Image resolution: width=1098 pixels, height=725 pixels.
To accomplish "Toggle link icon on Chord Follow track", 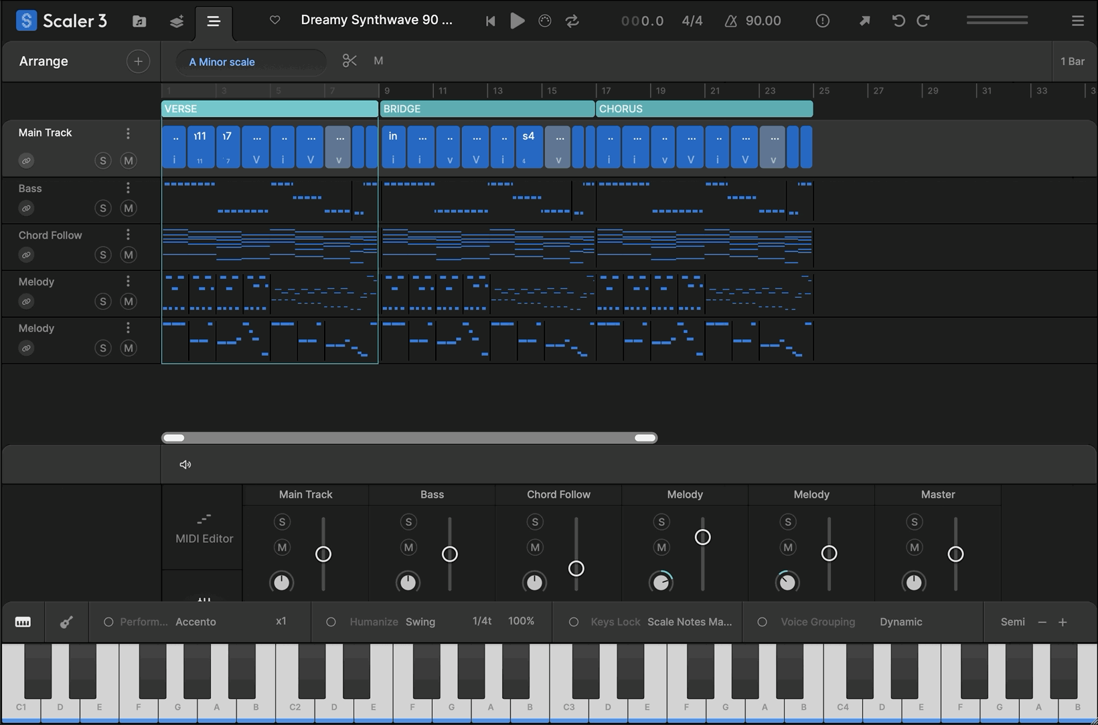I will click(26, 255).
